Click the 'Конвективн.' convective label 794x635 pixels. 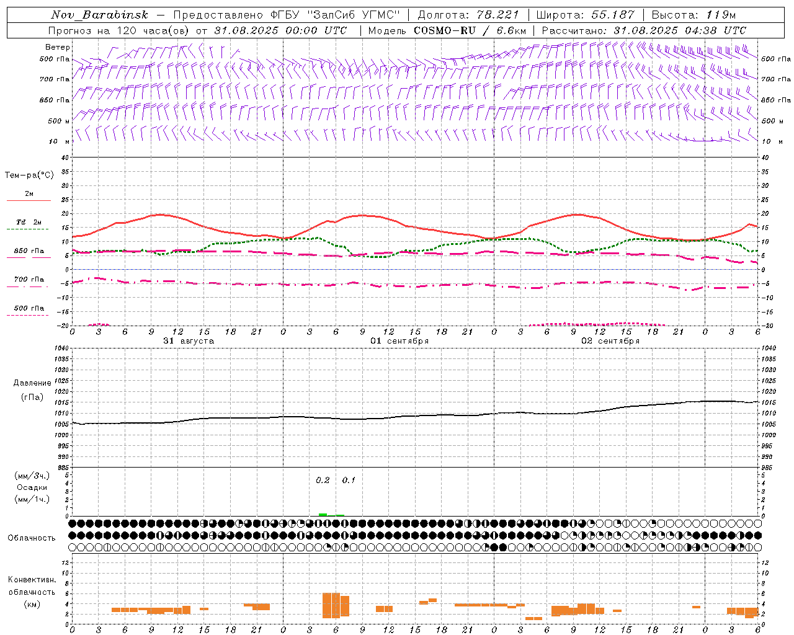pos(32,580)
